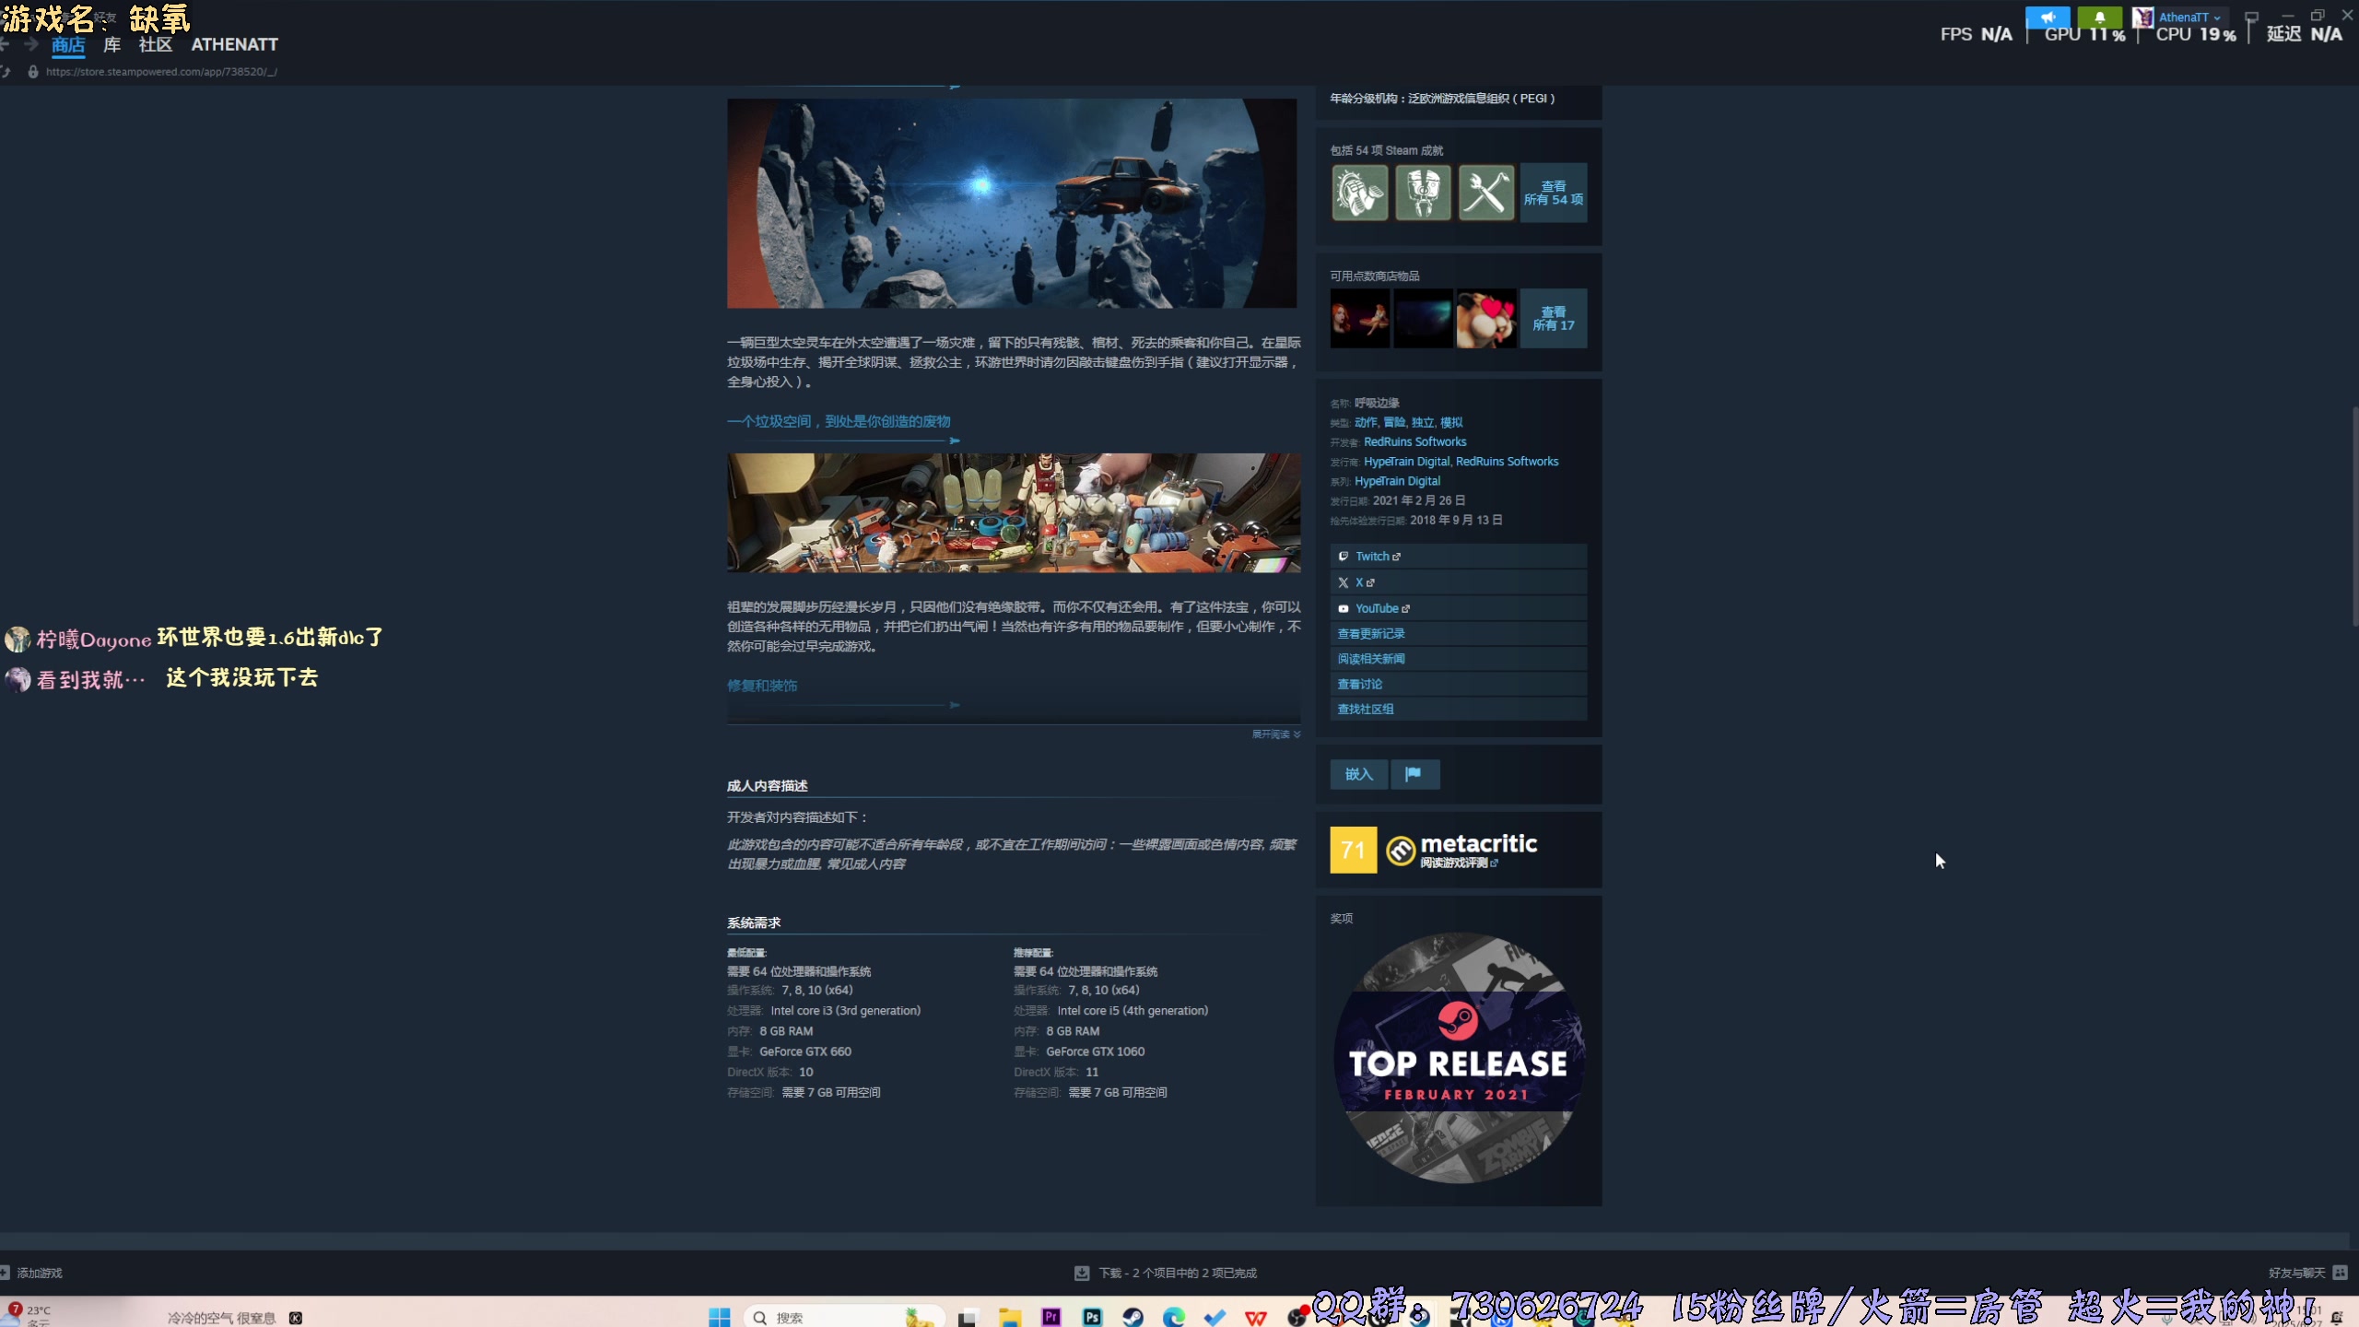The height and width of the screenshot is (1327, 2359).
Task: Click the Metacritic 71 score box
Action: pos(1353,850)
